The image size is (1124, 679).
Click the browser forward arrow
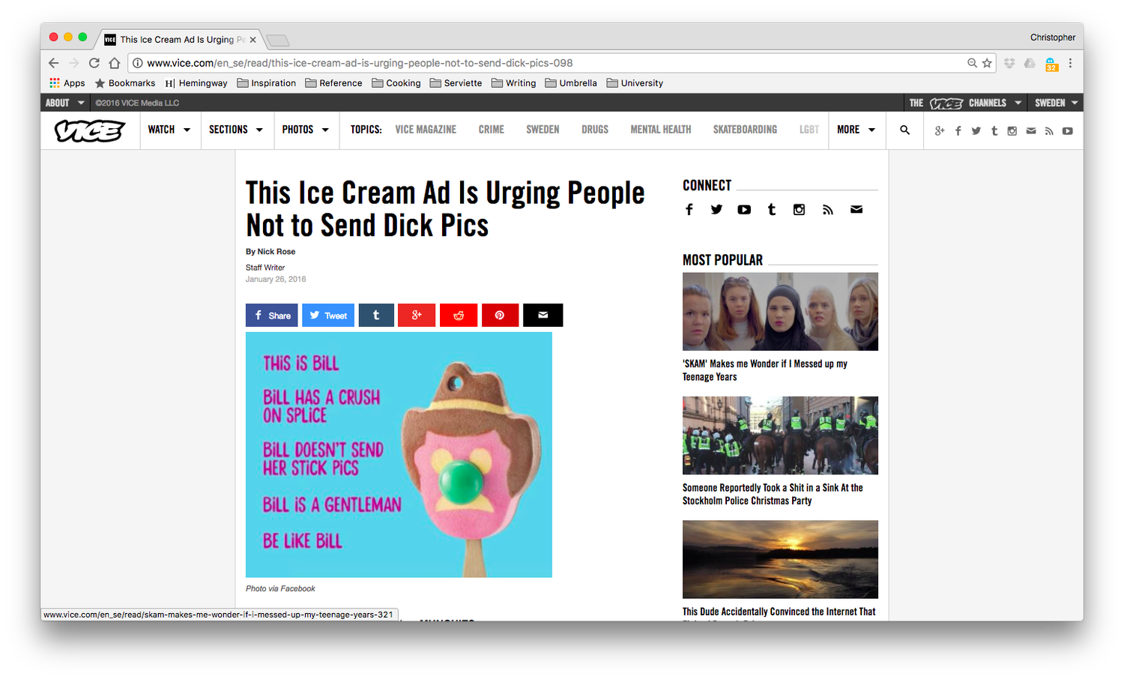click(73, 63)
